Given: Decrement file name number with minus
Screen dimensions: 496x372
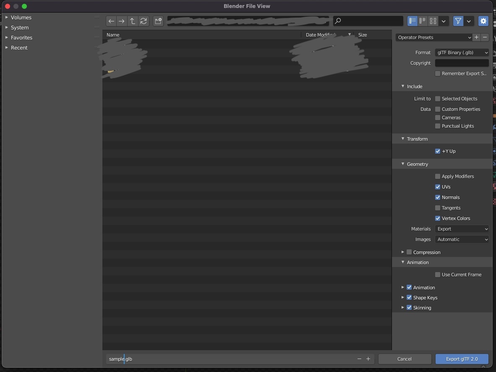Looking at the screenshot, I should (x=359, y=359).
